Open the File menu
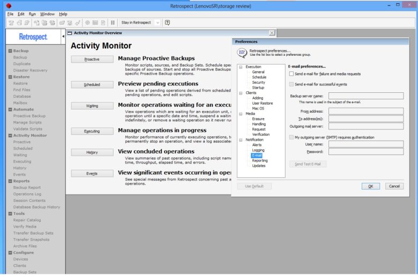418x277 pixels. 10,14
